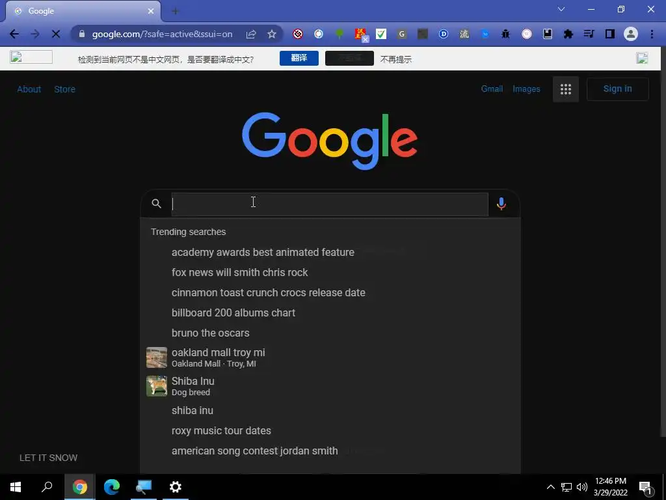Click the green checkmark extension icon
666x500 pixels.
coord(381,34)
